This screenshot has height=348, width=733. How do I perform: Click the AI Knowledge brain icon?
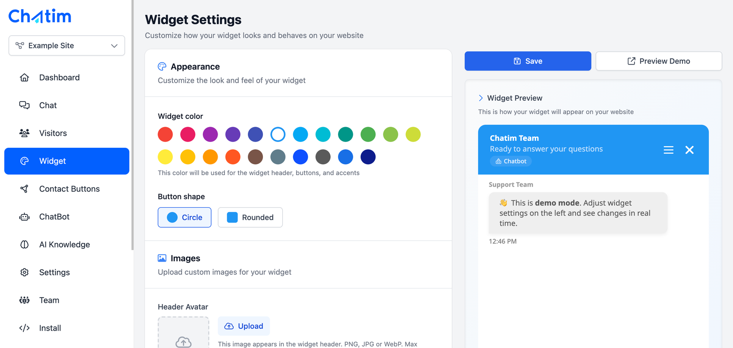pyautogui.click(x=24, y=245)
